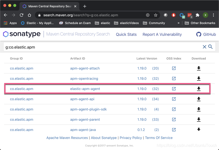
Task: Open the Apps bookmark shortcut
Action: click(x=10, y=23)
